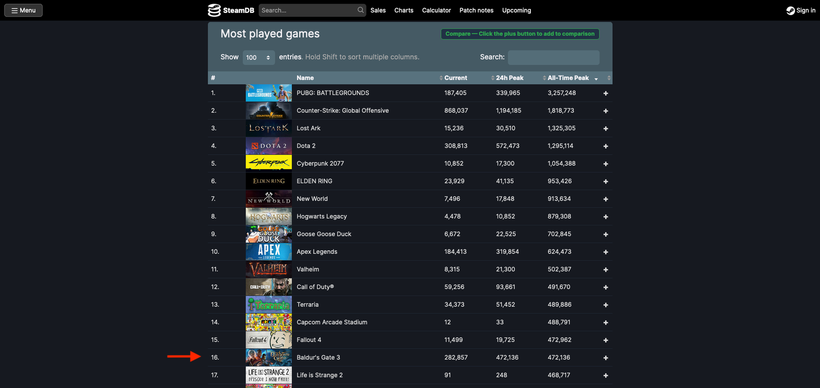Click the Cyberpunk 2077 yellow thumbnail
This screenshot has height=388, width=820.
(x=269, y=164)
